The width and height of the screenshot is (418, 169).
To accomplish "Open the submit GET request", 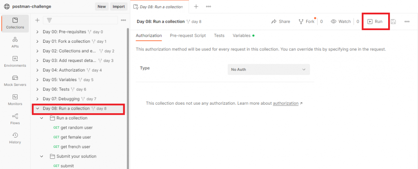I will 63,166.
